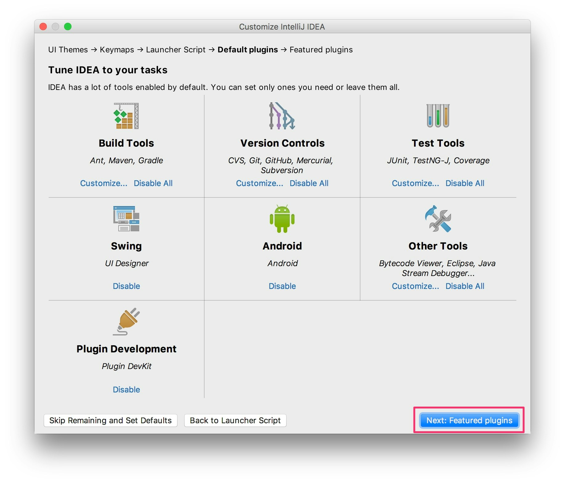
Task: Click the 'Tune IDEA to your tasks' title
Action: tap(108, 70)
